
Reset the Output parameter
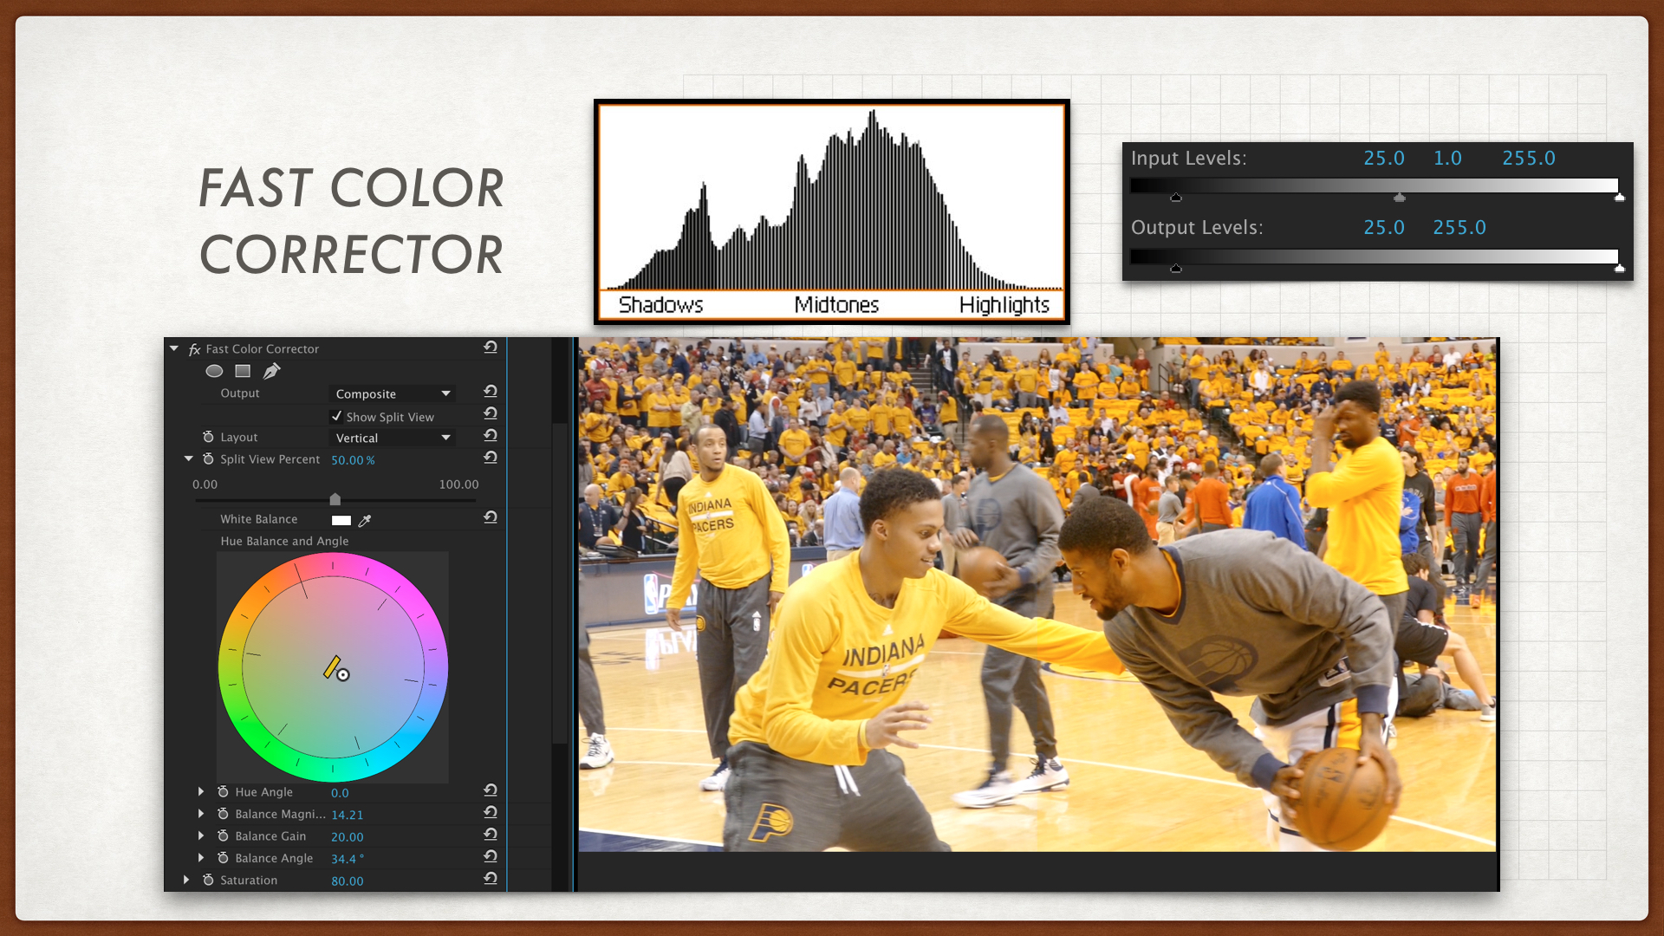[490, 392]
